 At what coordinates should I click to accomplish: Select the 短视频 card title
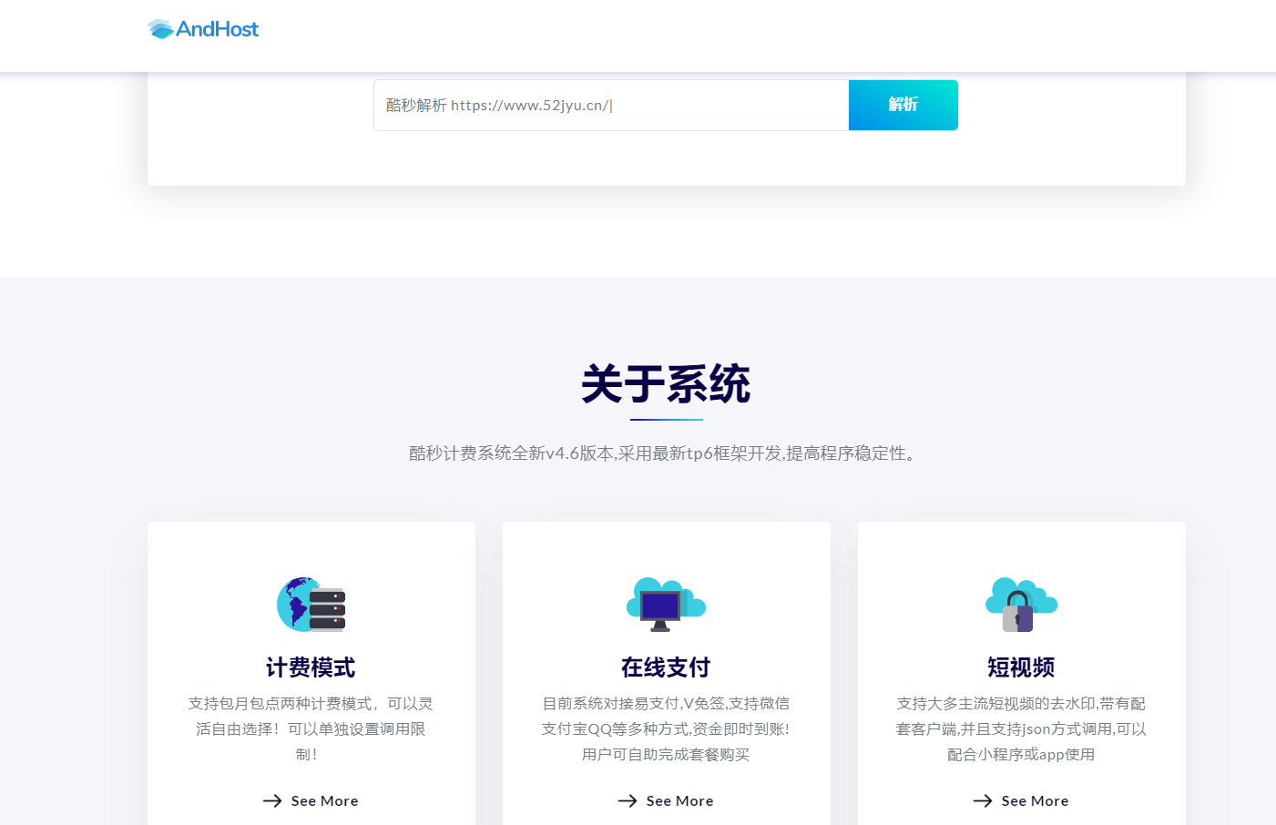(x=1021, y=667)
